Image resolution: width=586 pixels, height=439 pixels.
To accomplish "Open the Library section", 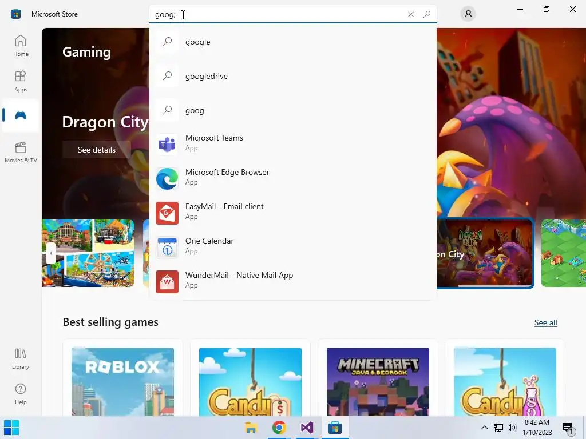I will pos(21,358).
